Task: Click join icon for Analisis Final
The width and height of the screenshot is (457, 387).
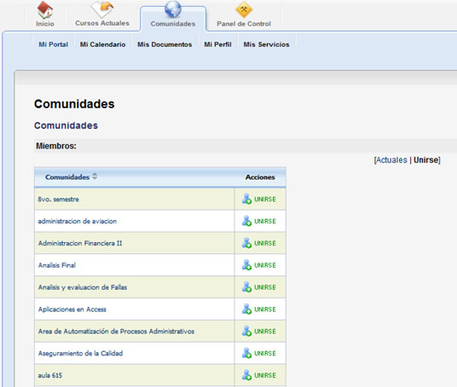Action: pos(246,265)
